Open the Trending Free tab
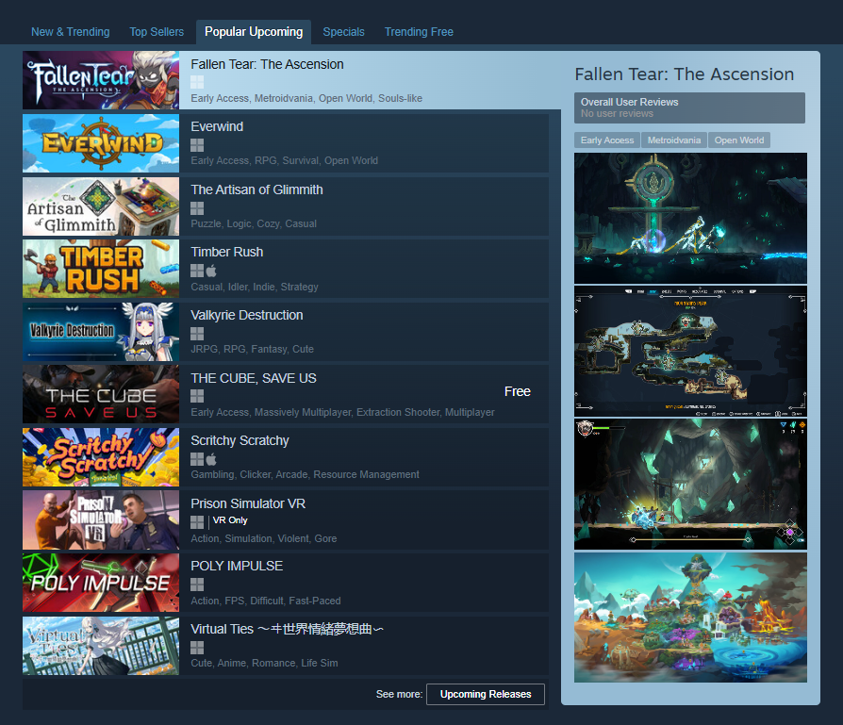Viewport: 843px width, 725px height. click(419, 32)
